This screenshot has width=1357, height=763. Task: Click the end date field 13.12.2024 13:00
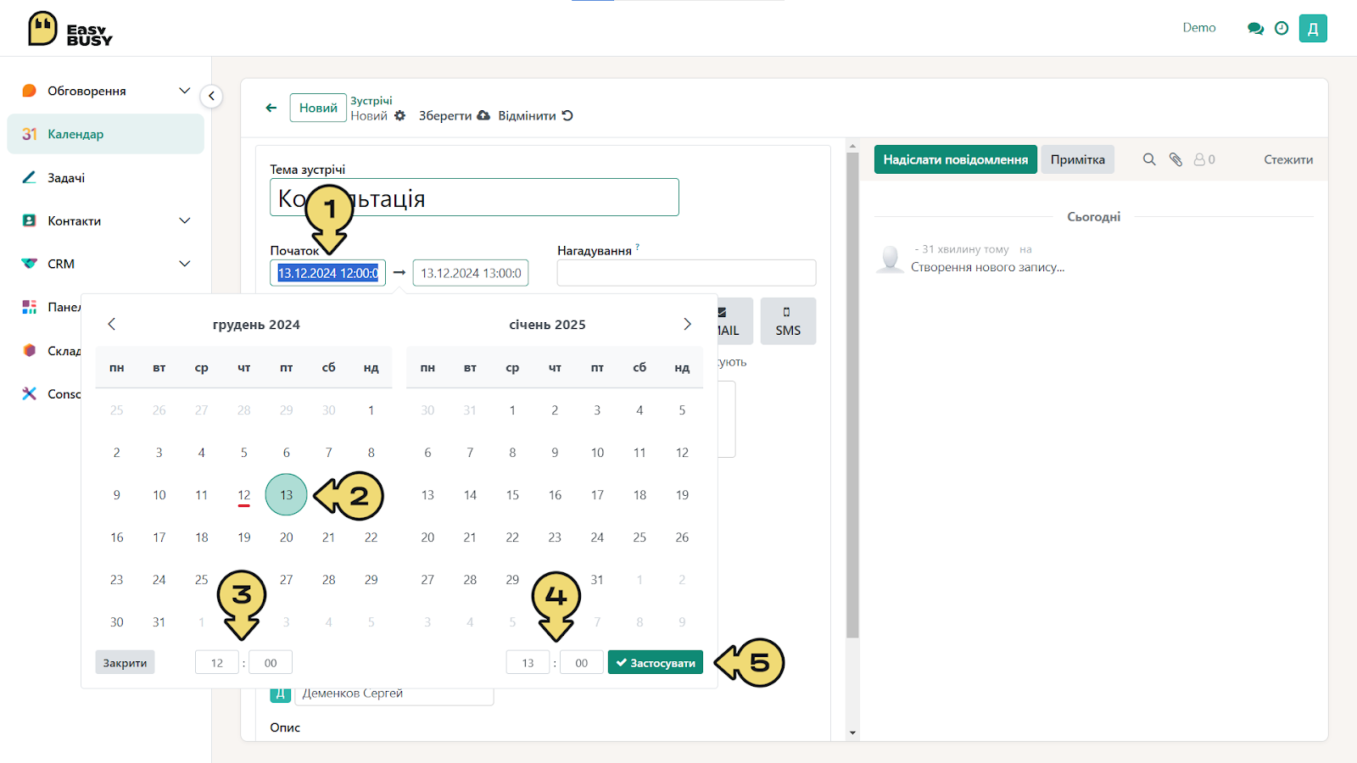point(471,273)
